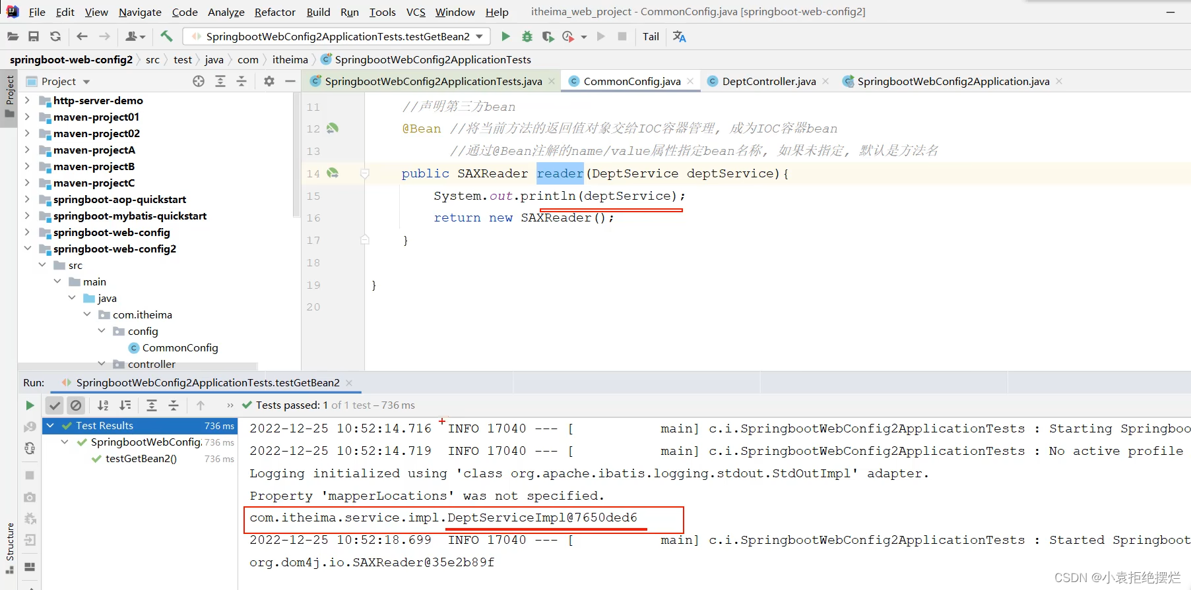Screen dimensions: 1191x590
Task: Hide the Project panel with the minus icon
Action: point(290,81)
